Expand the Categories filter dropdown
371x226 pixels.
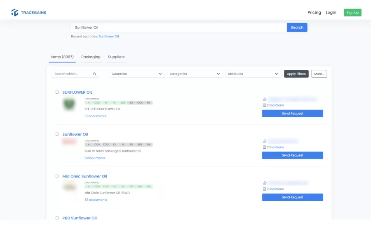pos(195,74)
